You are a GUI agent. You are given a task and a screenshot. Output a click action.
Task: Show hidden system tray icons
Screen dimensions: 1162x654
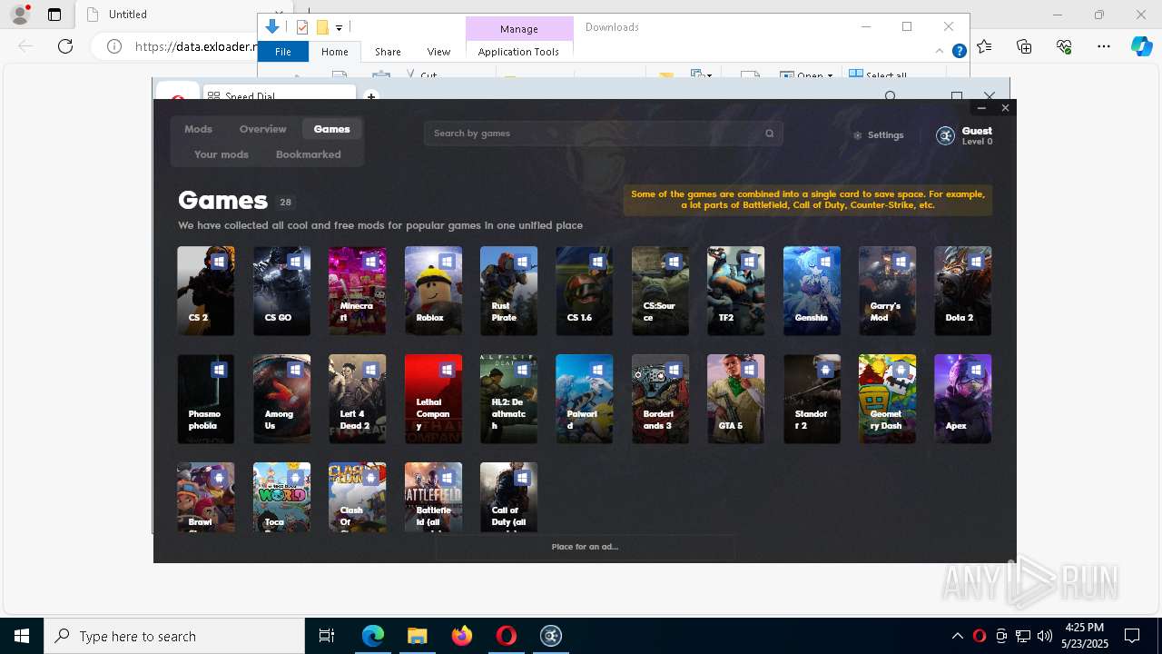tap(957, 636)
